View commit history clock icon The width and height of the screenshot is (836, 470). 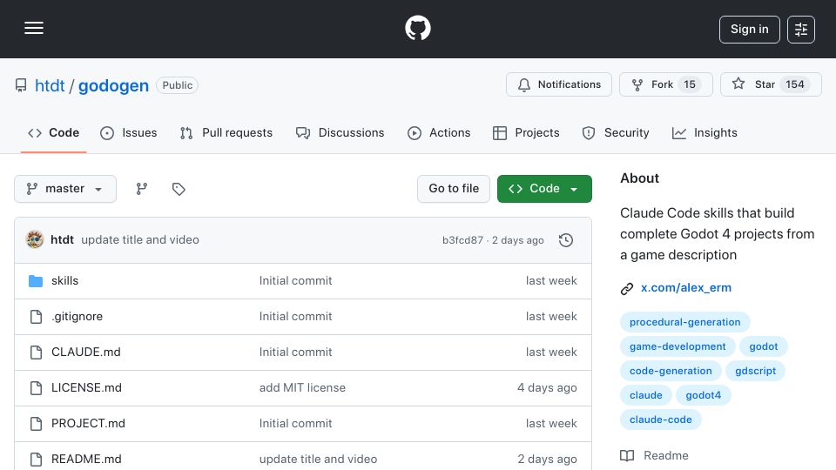click(566, 240)
